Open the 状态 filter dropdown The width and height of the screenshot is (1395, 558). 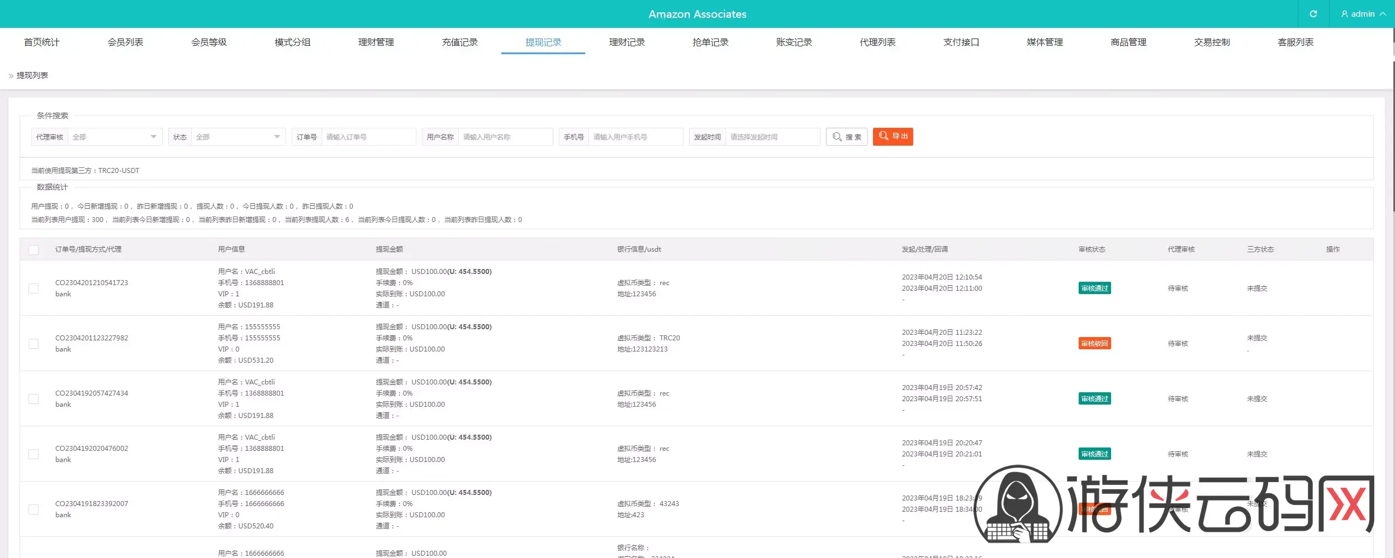[x=238, y=137]
